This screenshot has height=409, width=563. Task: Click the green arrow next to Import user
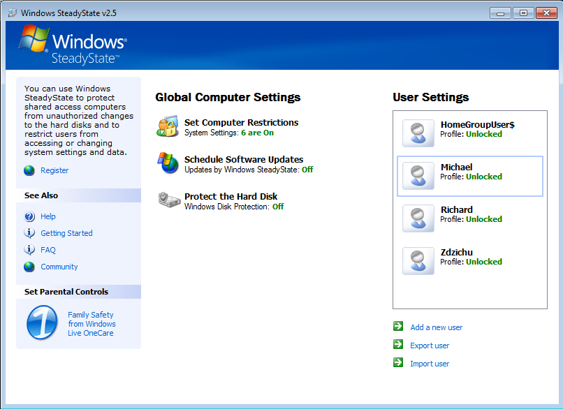click(x=398, y=363)
